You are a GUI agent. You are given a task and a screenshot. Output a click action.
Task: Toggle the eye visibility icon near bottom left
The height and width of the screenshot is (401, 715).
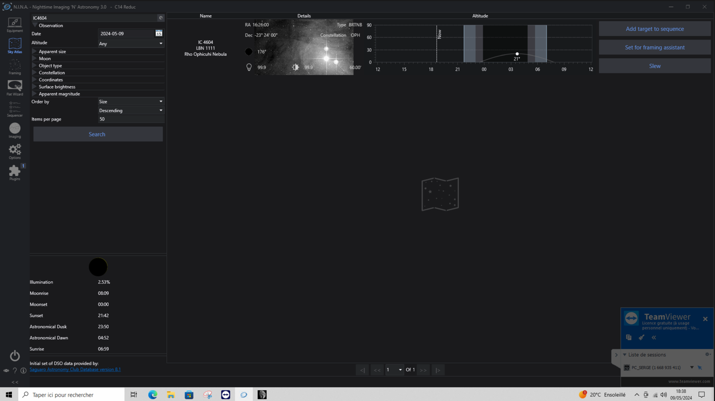(x=6, y=371)
